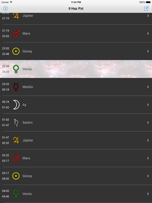Tap the red Mars symbol at 02:32

click(16, 158)
